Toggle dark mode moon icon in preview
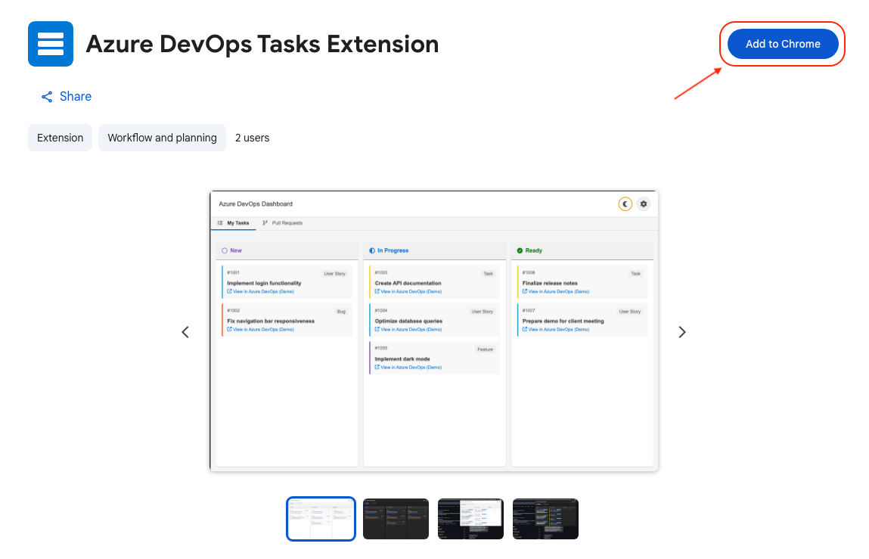Screen dimensions: 869x559 [625, 204]
